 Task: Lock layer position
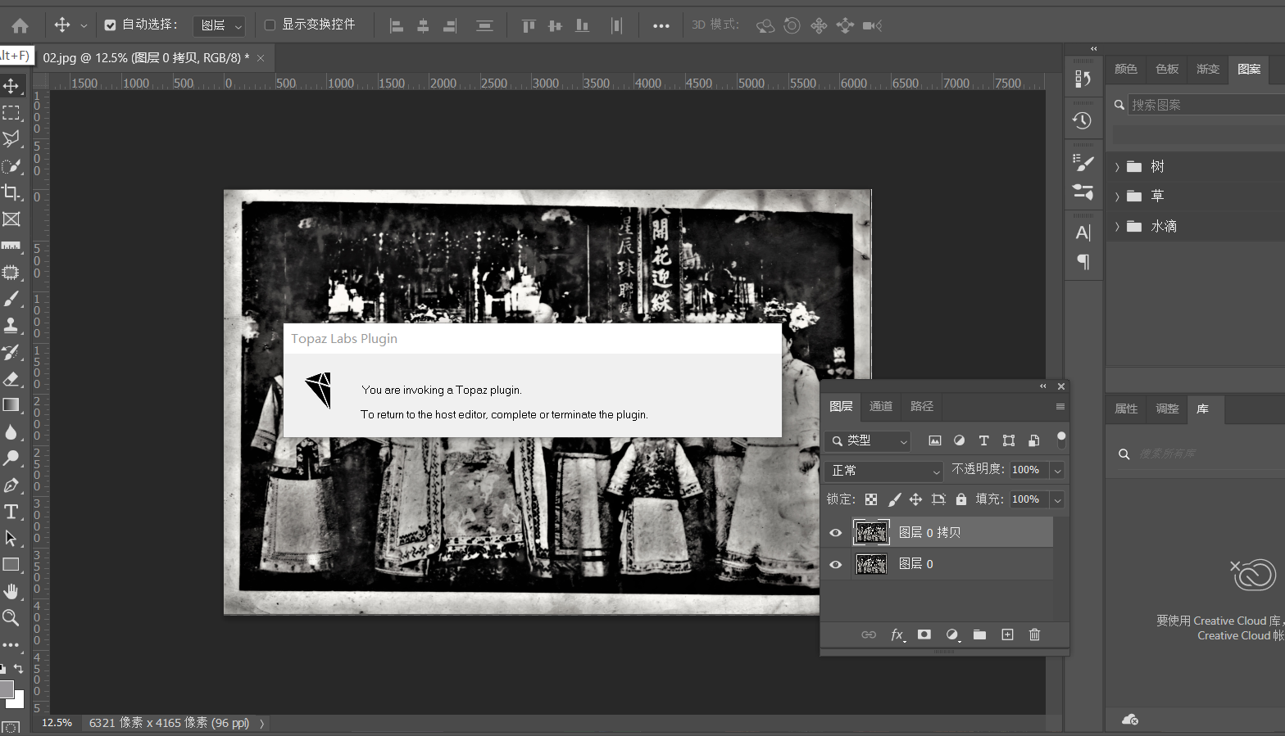pos(916,499)
